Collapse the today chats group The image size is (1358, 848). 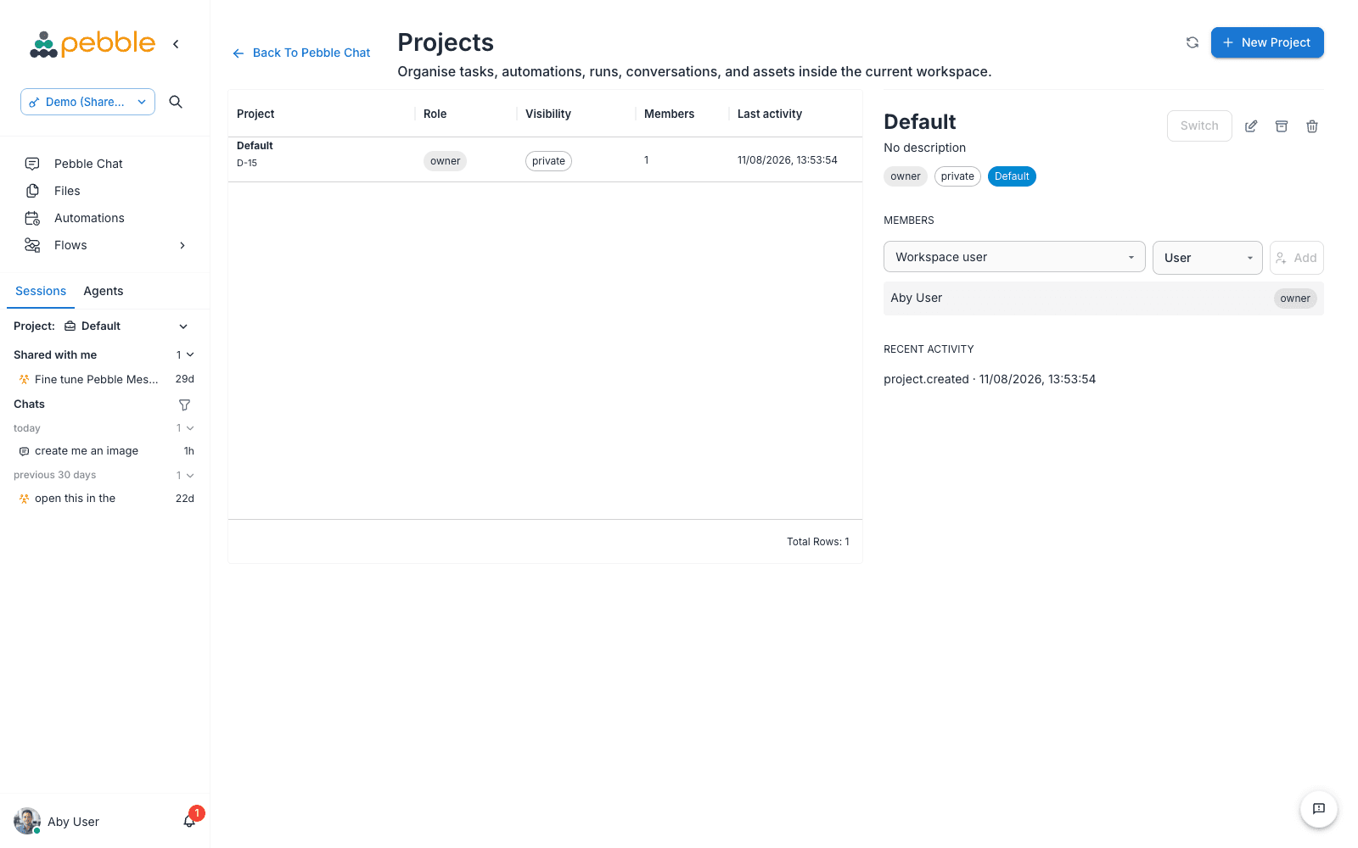point(190,428)
